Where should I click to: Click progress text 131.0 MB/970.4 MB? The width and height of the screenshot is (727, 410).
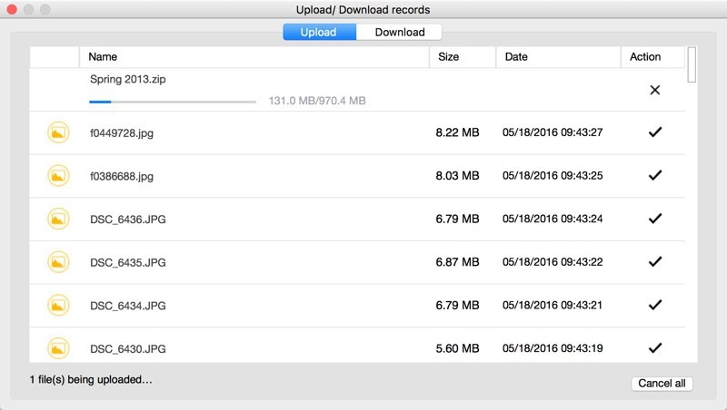[317, 101]
